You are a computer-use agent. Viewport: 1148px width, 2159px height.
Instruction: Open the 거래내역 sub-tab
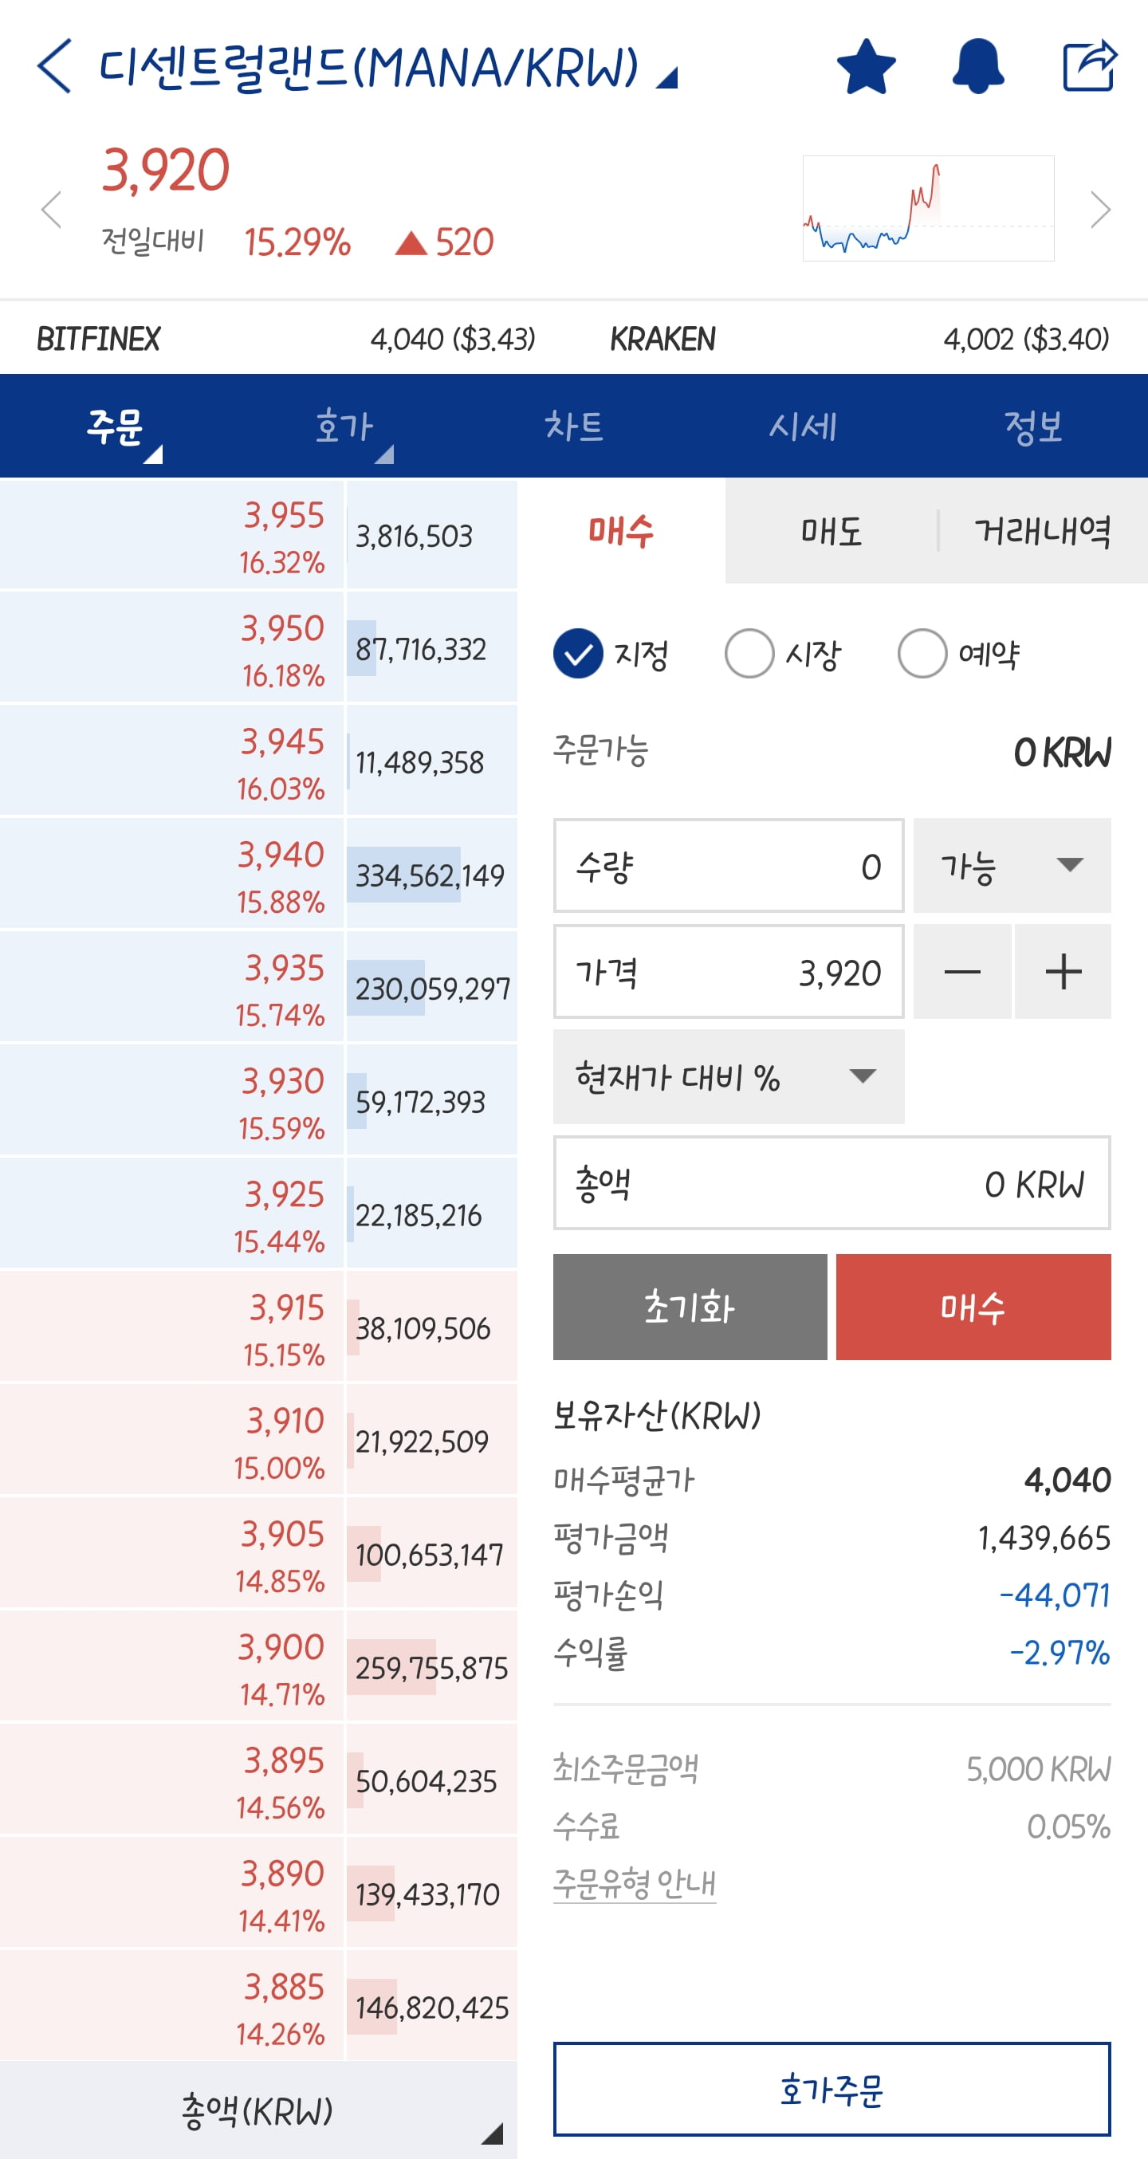pos(1043,531)
